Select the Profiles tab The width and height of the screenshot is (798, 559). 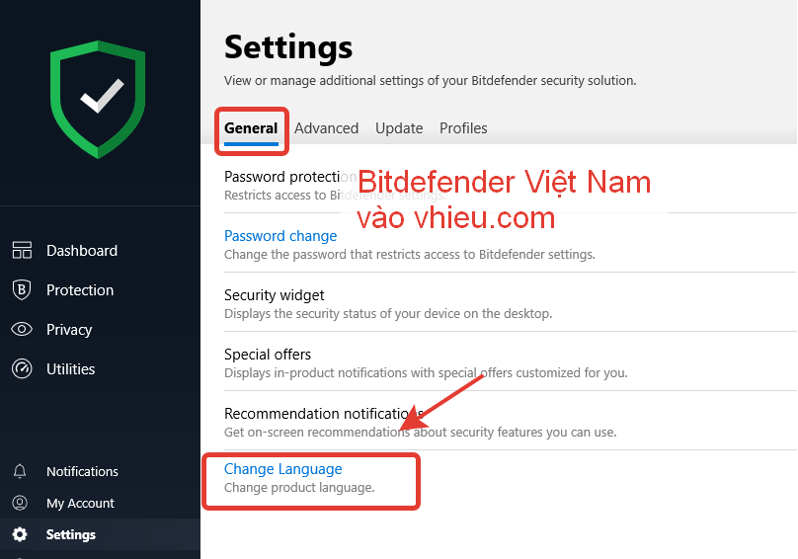463,128
